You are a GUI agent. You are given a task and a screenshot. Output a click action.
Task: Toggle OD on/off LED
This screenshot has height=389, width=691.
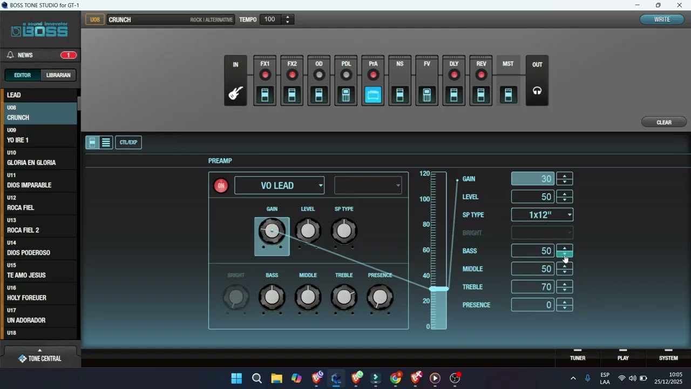tap(319, 75)
